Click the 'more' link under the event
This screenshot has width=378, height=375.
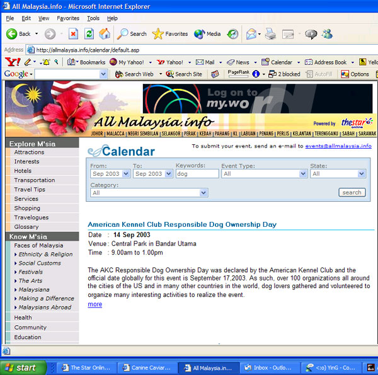click(x=94, y=304)
